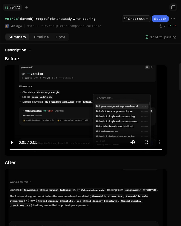Copy the powershell code block
Screen dimensions: 181x226
pyautogui.click(x=152, y=67)
